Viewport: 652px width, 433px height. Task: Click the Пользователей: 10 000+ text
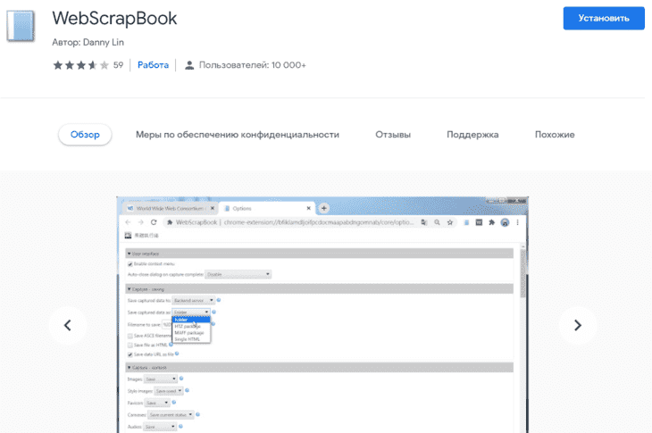pos(253,65)
